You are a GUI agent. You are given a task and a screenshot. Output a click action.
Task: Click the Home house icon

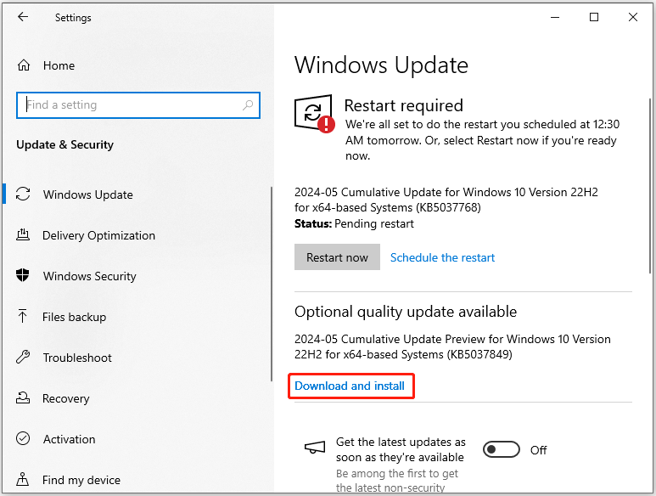24,65
